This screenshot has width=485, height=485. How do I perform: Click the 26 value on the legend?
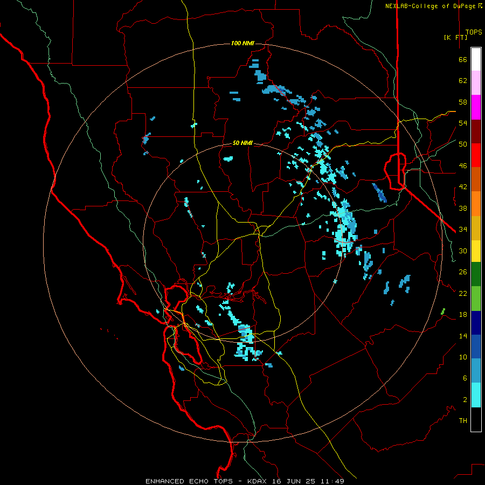pyautogui.click(x=463, y=272)
